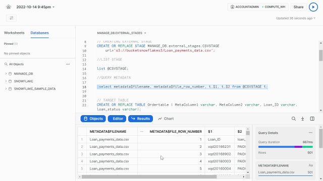Open ACCOUNTADMIN COMPUTE_WH role selector
Viewport: 323px width, 181px height.
pos(258,7)
